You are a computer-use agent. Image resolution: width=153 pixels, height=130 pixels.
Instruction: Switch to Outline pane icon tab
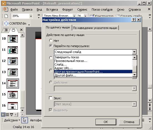(6, 30)
